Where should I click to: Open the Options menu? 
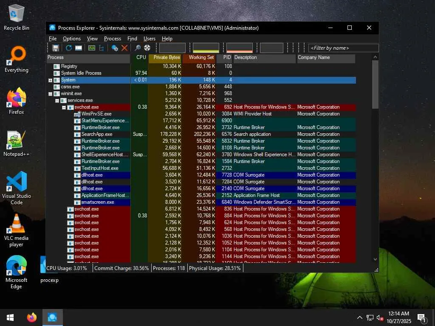71,39
